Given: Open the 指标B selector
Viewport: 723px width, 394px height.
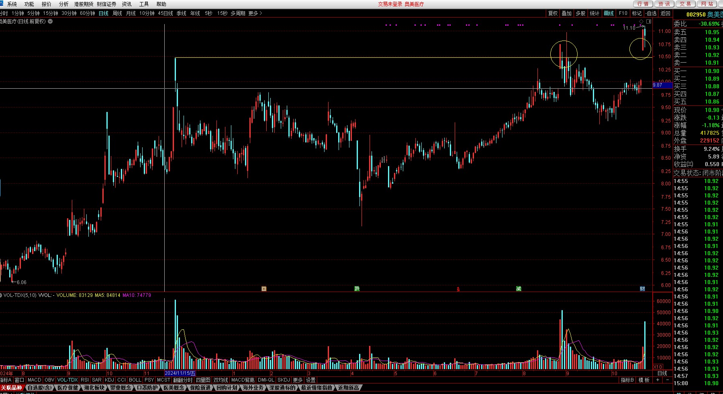Looking at the screenshot, I should pyautogui.click(x=627, y=380).
